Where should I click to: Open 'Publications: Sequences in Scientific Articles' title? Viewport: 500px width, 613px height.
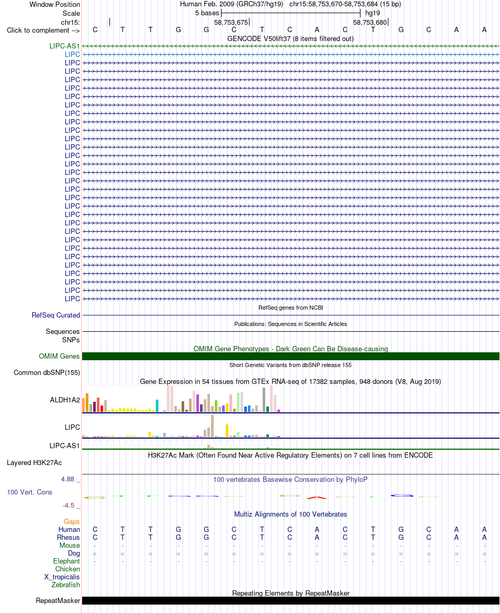(x=291, y=324)
